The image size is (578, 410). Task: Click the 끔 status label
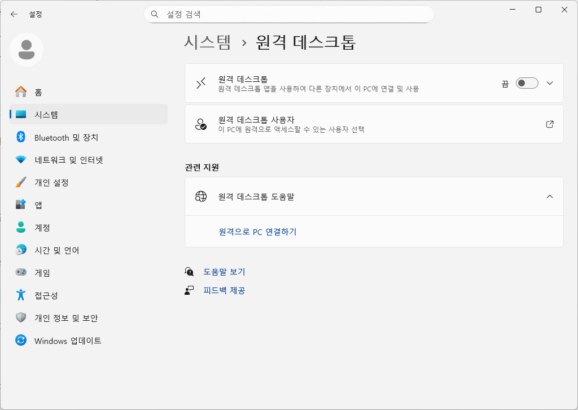505,84
